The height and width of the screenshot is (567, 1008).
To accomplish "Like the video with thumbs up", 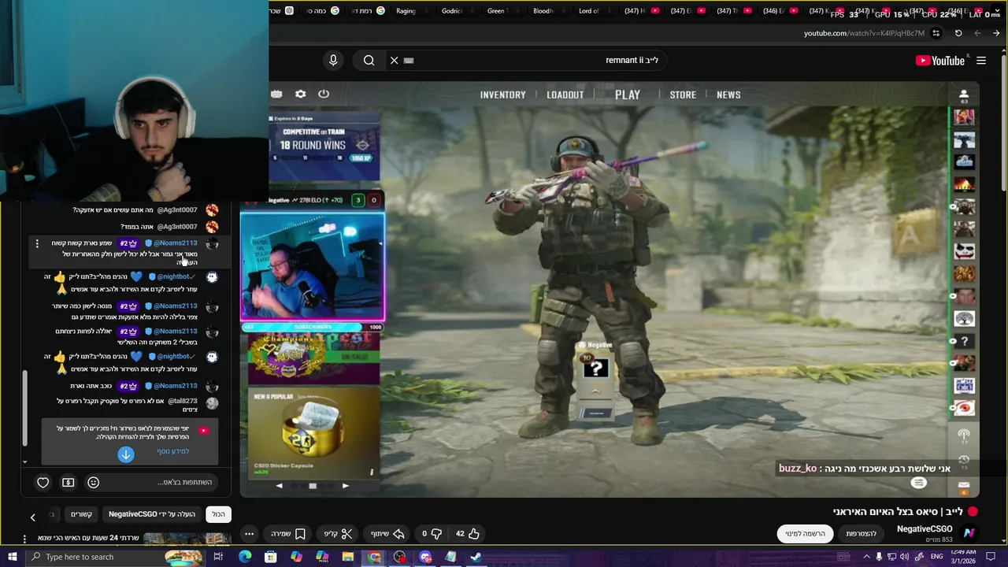I will click(468, 533).
